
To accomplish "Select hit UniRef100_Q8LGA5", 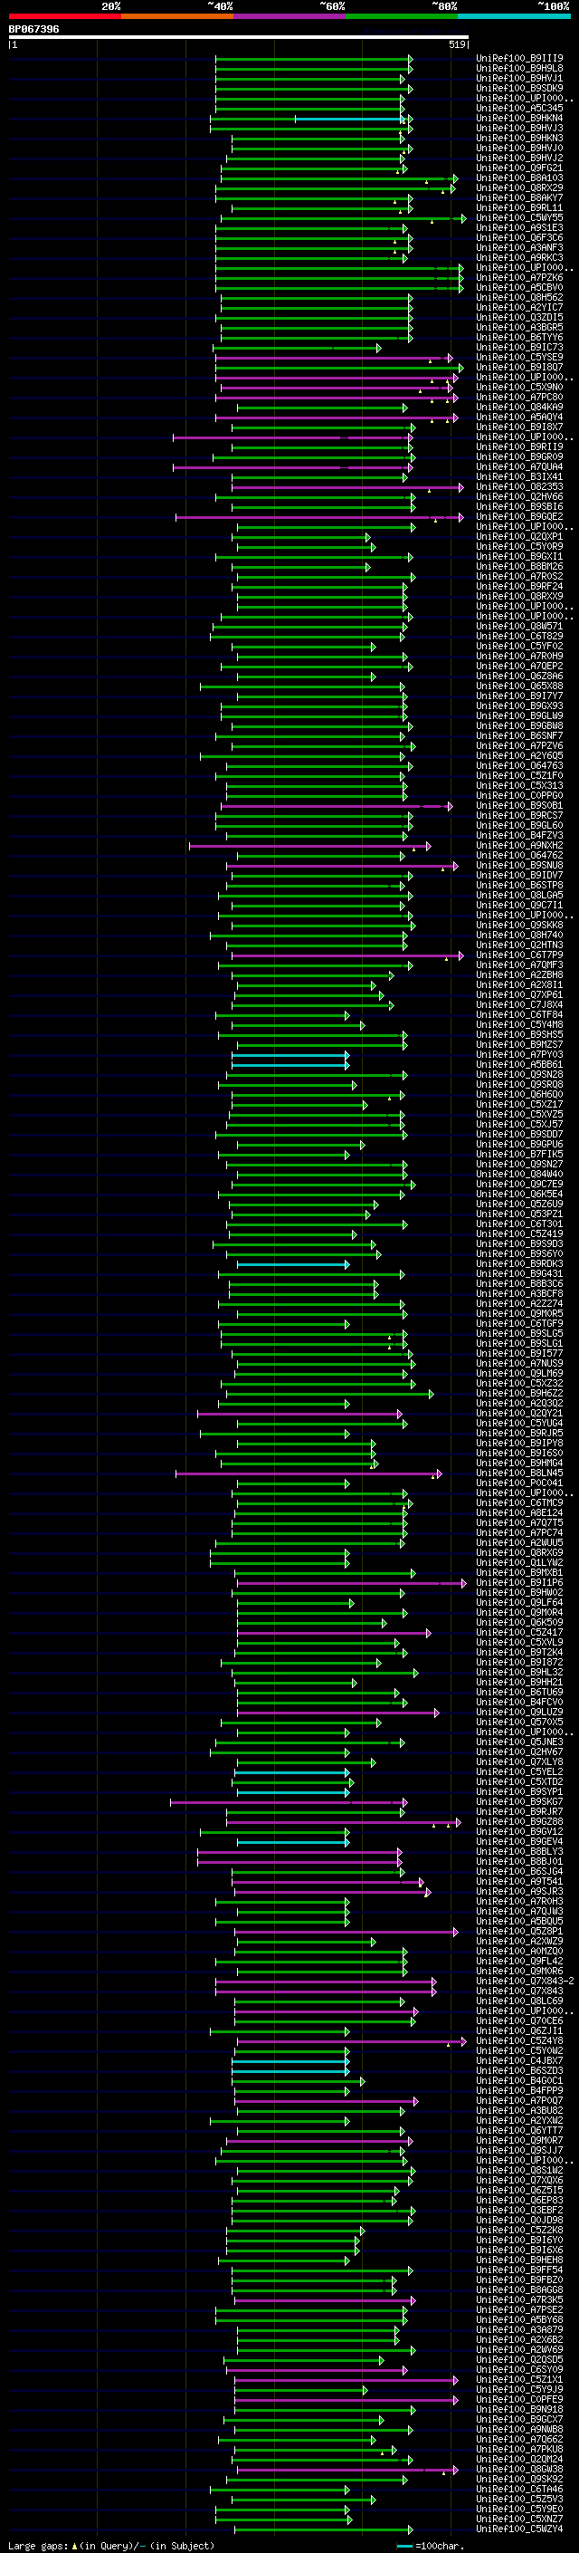I will (x=518, y=895).
